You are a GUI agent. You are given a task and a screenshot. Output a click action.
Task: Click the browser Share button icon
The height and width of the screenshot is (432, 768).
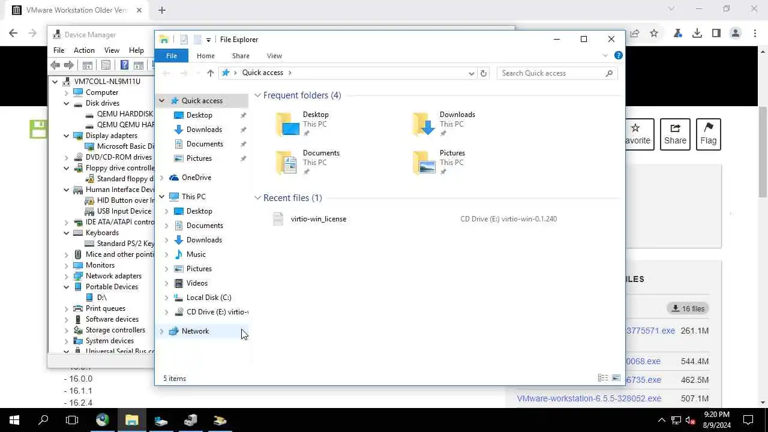(634, 34)
